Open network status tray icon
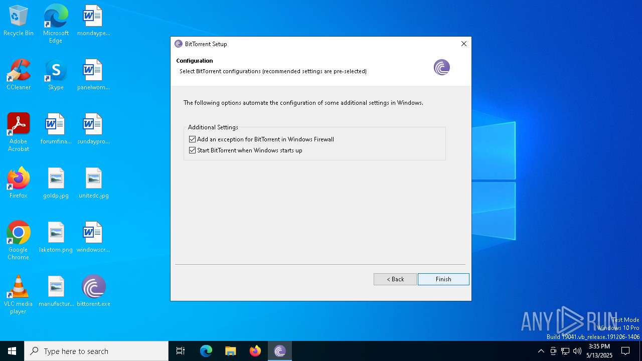642x361 pixels. coord(565,351)
